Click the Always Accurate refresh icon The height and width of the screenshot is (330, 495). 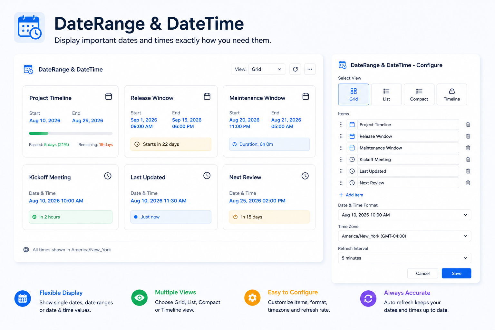pyautogui.click(x=368, y=298)
